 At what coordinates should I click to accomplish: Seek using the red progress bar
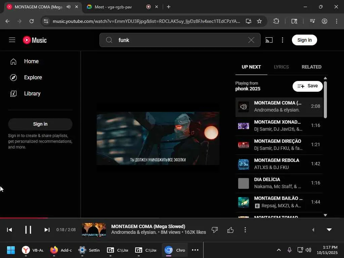pyautogui.click(x=172, y=218)
